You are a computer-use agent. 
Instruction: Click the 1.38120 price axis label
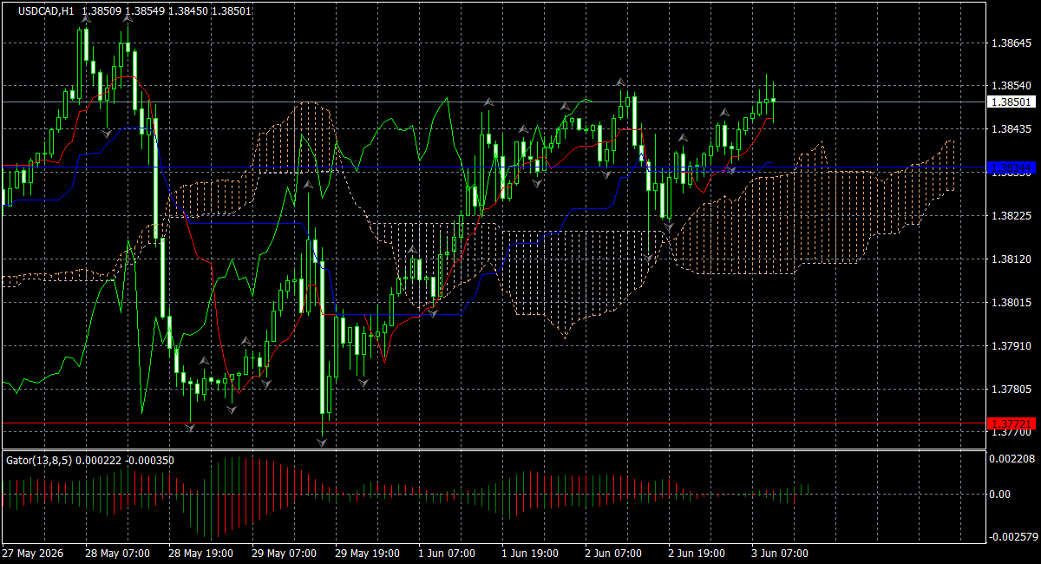1011,259
